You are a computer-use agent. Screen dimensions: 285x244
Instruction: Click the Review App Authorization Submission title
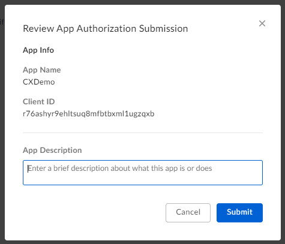point(106,29)
